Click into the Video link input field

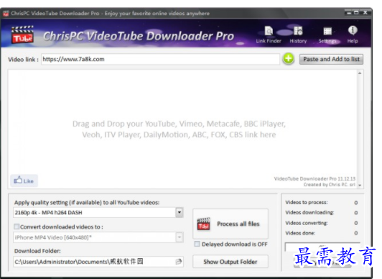(160, 59)
